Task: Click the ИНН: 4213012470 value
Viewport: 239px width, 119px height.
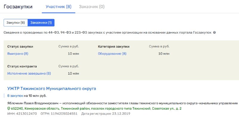Action: pos(22,114)
